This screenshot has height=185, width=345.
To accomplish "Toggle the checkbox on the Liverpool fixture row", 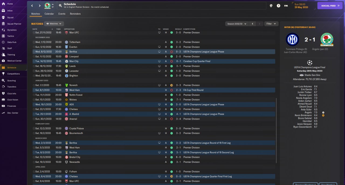I will (34, 56).
